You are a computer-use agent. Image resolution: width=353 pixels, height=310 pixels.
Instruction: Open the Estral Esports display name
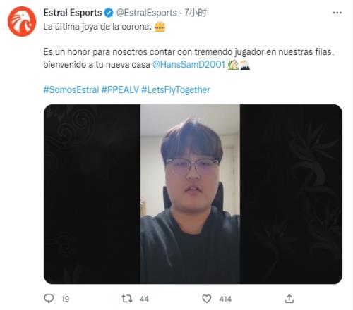click(x=73, y=13)
